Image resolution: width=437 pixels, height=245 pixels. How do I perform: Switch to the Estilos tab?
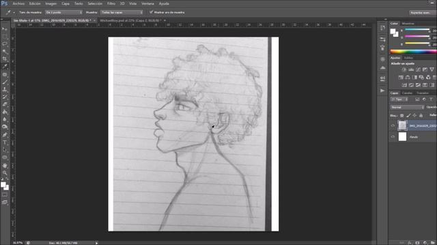[408, 58]
